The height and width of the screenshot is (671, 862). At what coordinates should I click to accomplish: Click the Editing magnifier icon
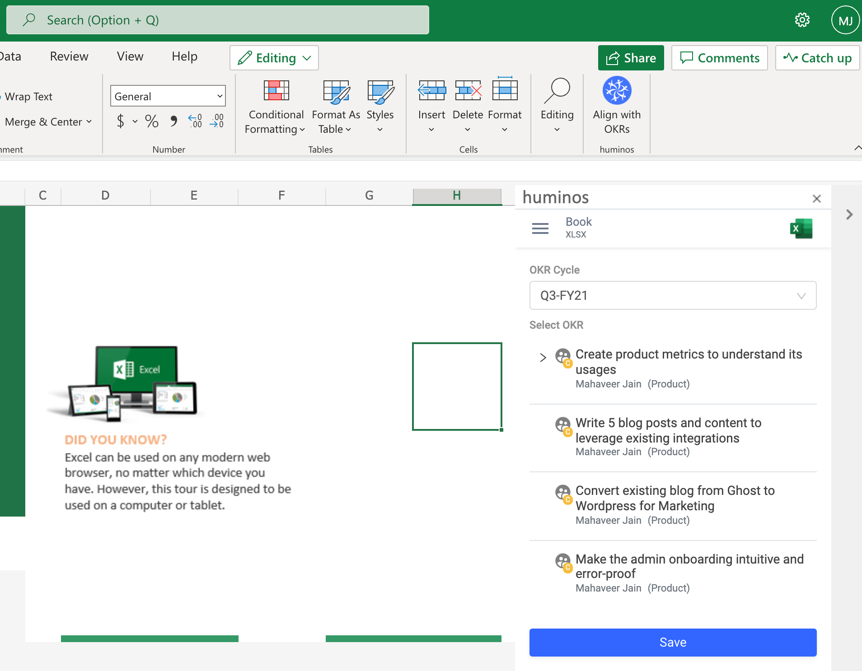557,90
